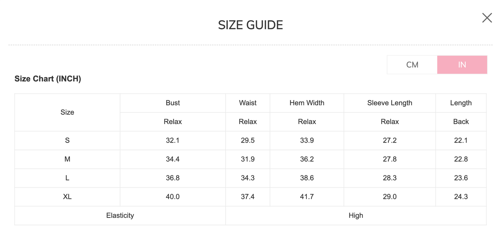This screenshot has height=232, width=497.
Task: Click the Size Chart (INCH) heading
Action: pos(48,79)
